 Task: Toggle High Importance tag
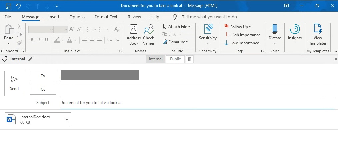click(242, 35)
